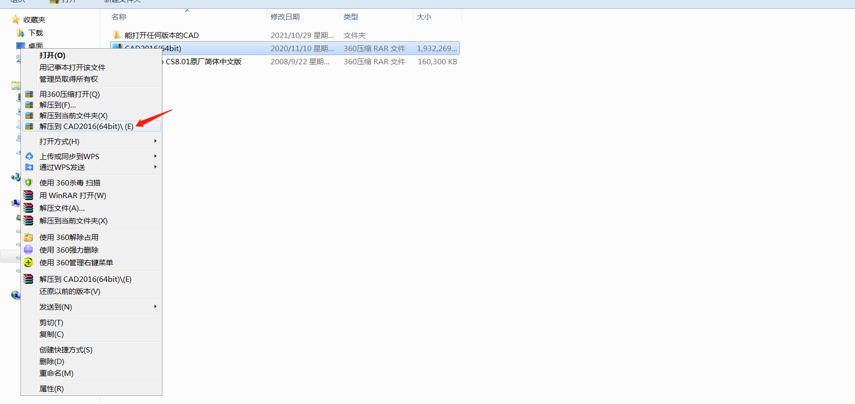Viewport: 855px width, 404px height.
Task: Click the 360 manage right-click menu plus icon
Action: [x=29, y=263]
